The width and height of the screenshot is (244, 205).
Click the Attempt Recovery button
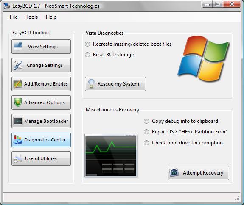coord(198,173)
